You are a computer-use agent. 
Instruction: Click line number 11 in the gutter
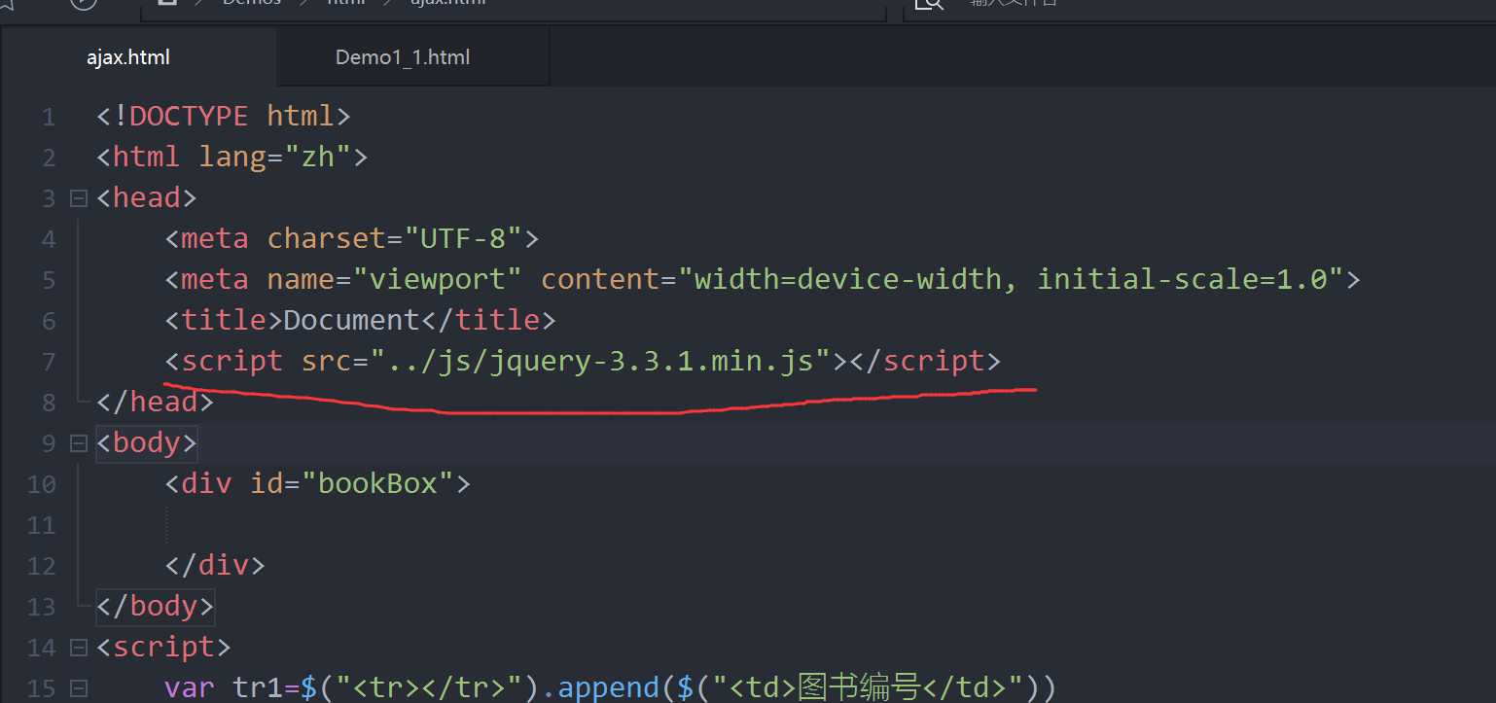coord(42,525)
